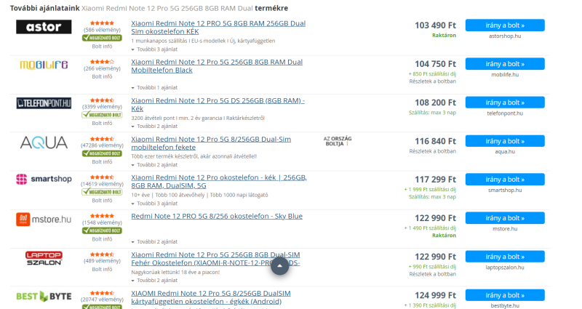This screenshot has width=582, height=309.
Task: Click the AQUA shop logo
Action: click(x=44, y=143)
